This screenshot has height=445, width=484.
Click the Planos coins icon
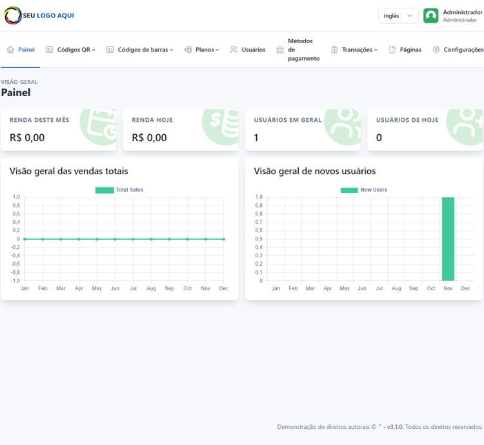point(188,50)
